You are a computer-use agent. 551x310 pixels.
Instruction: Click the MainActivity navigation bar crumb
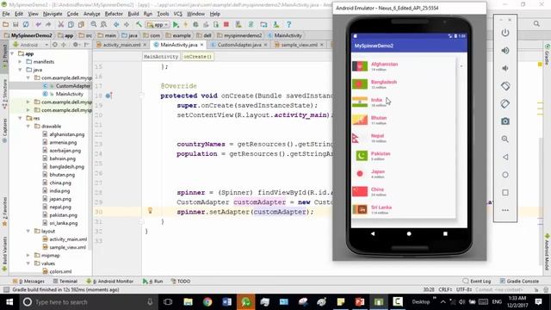pyautogui.click(x=285, y=35)
